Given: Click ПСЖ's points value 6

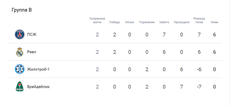Looking at the screenshot, I should pyautogui.click(x=214, y=35).
